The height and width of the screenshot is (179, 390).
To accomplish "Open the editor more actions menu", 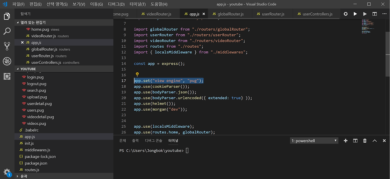I will point(384,14).
